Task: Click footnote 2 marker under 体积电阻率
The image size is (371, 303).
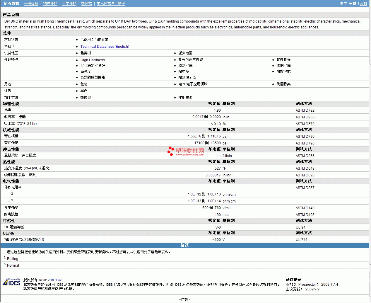Action: pyautogui.click(x=12, y=194)
